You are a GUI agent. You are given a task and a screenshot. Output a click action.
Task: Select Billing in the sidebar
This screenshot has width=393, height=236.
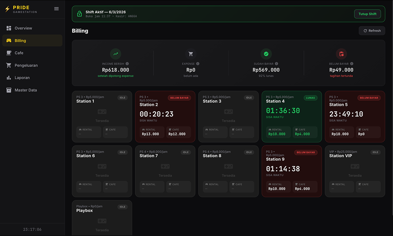32,41
